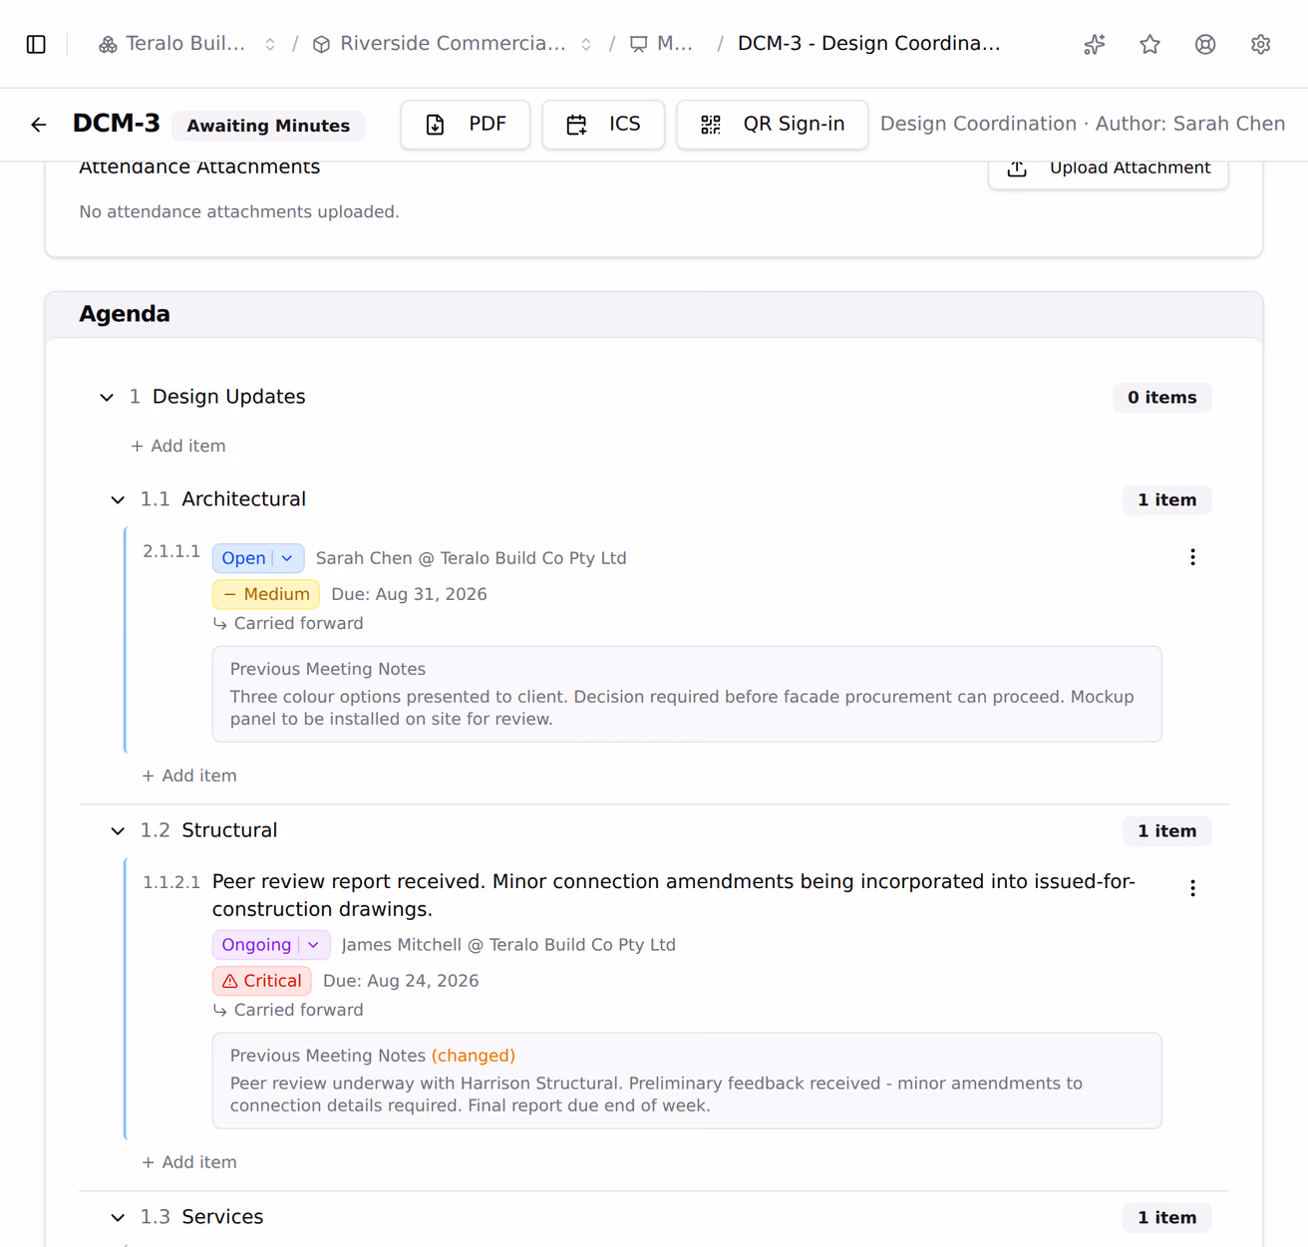Screen dimensions: 1308x1247
Task: Open QR Sign-in
Action: [773, 125]
